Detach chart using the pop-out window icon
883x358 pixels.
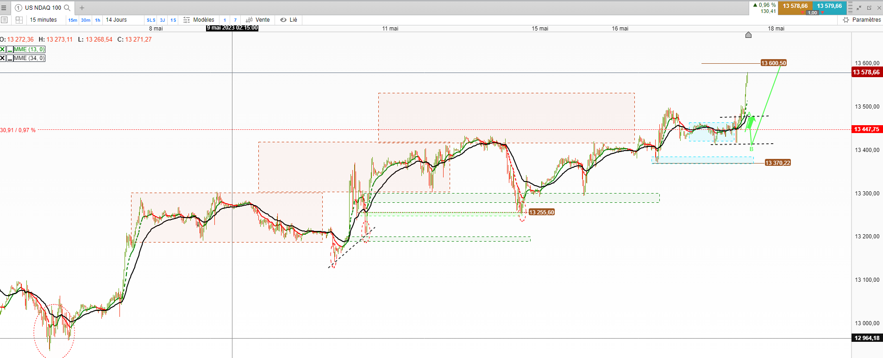coord(869,8)
